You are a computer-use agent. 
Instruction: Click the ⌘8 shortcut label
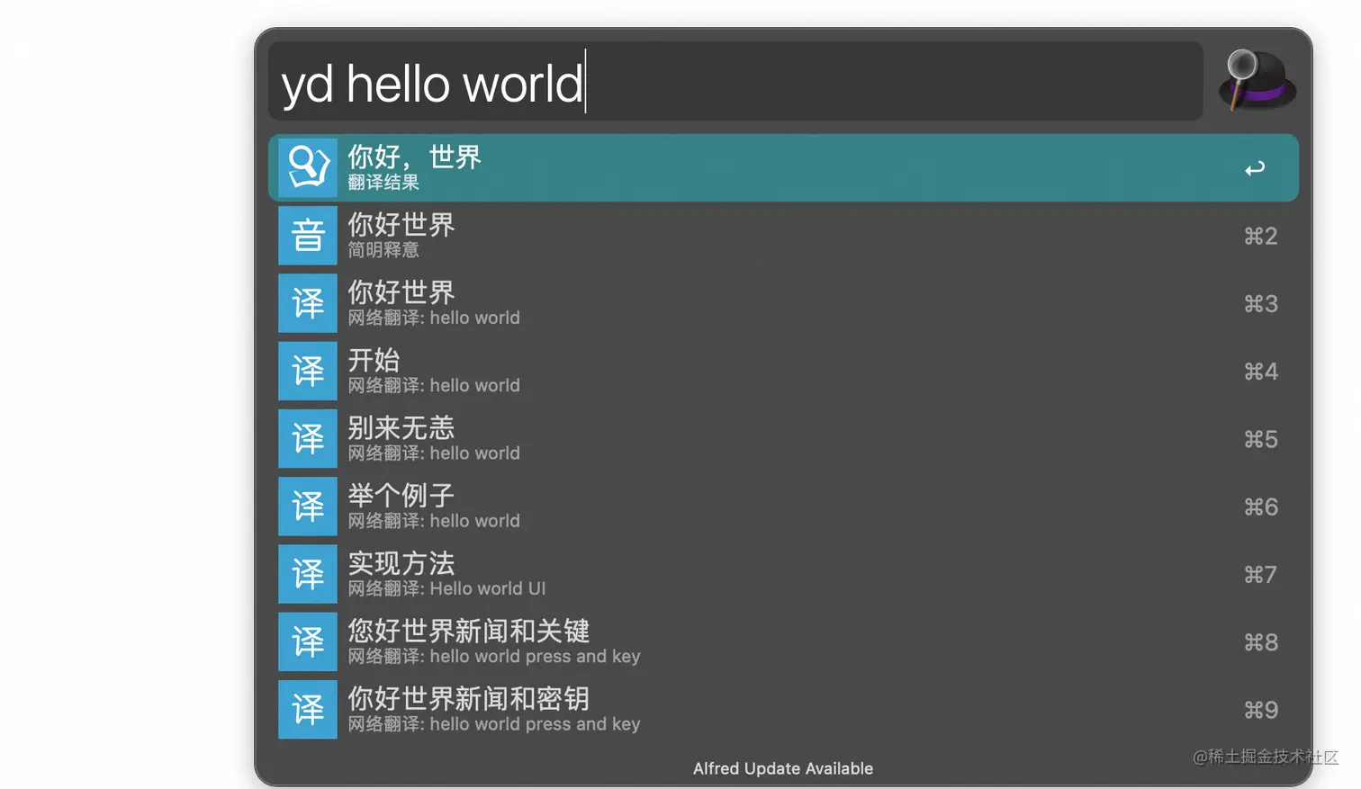click(1260, 642)
